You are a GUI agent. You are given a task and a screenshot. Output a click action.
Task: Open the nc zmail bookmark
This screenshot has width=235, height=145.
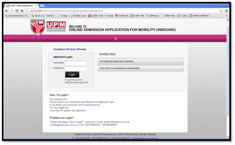coord(182,16)
